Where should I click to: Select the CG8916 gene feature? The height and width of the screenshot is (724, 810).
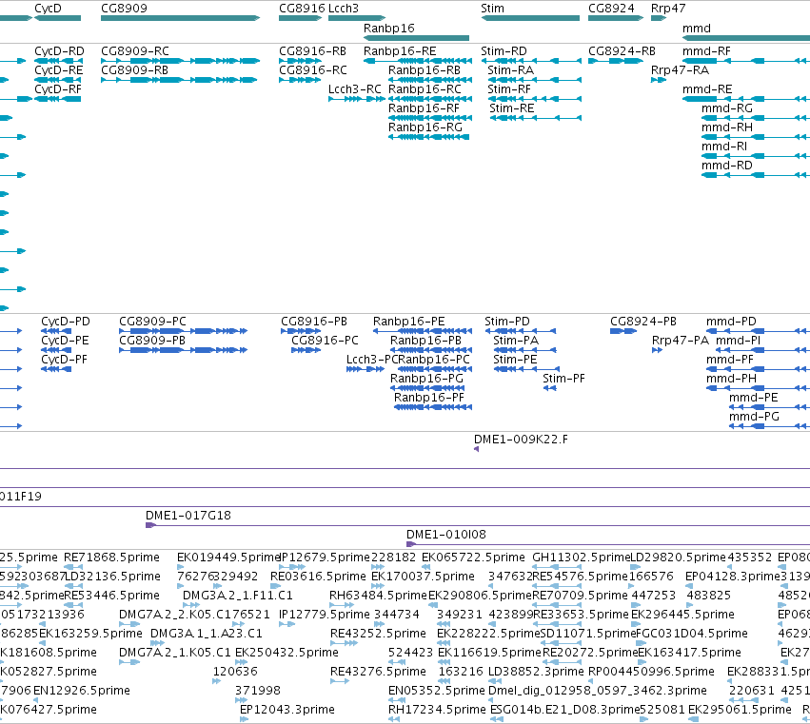[300, 18]
